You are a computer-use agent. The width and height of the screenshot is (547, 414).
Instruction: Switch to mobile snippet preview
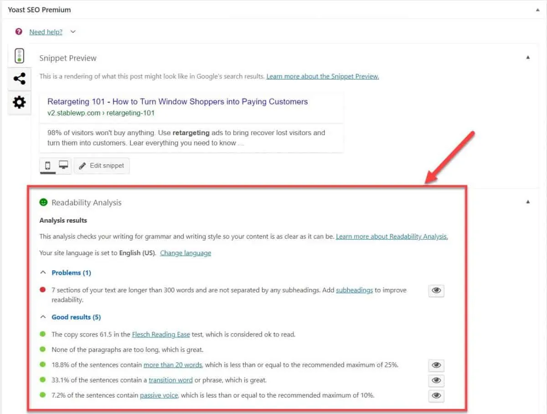click(48, 165)
